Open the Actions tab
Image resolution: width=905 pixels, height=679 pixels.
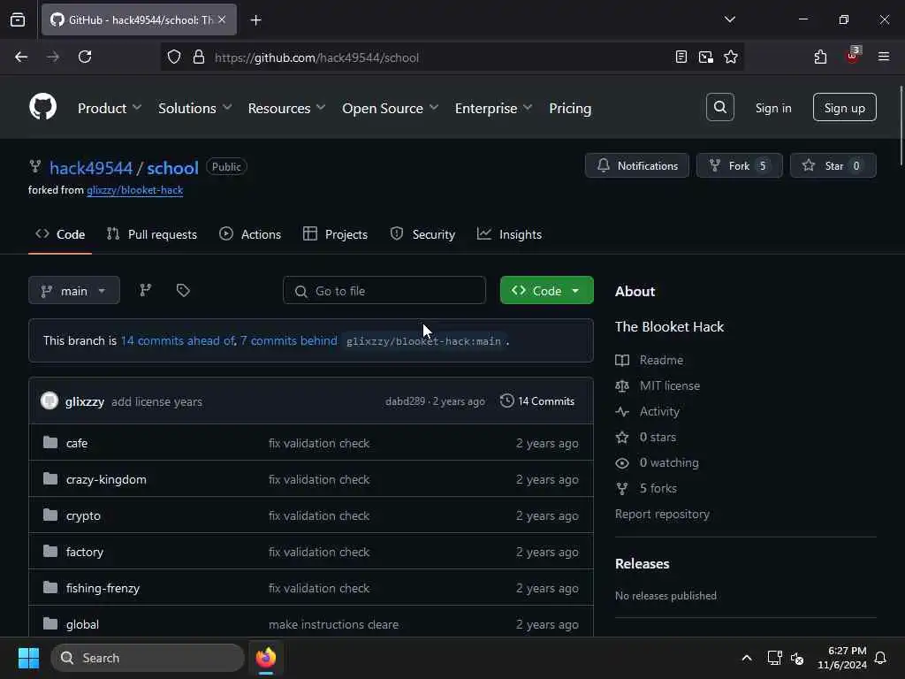(250, 234)
